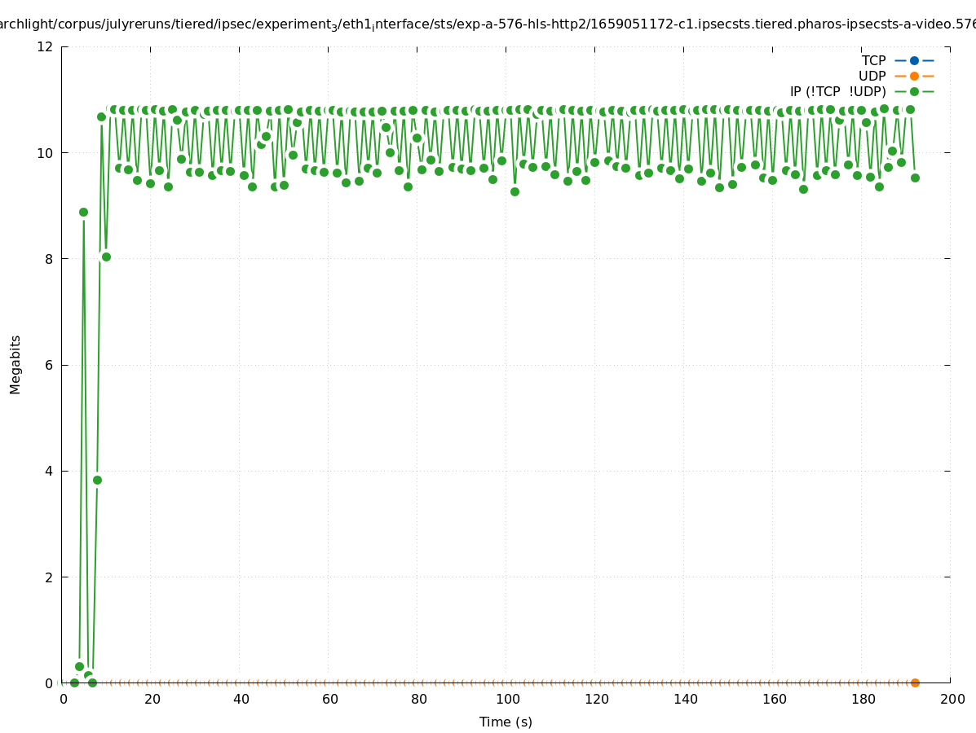Click the green data point at 8 Megabits
976x733 pixels.
[x=106, y=257]
